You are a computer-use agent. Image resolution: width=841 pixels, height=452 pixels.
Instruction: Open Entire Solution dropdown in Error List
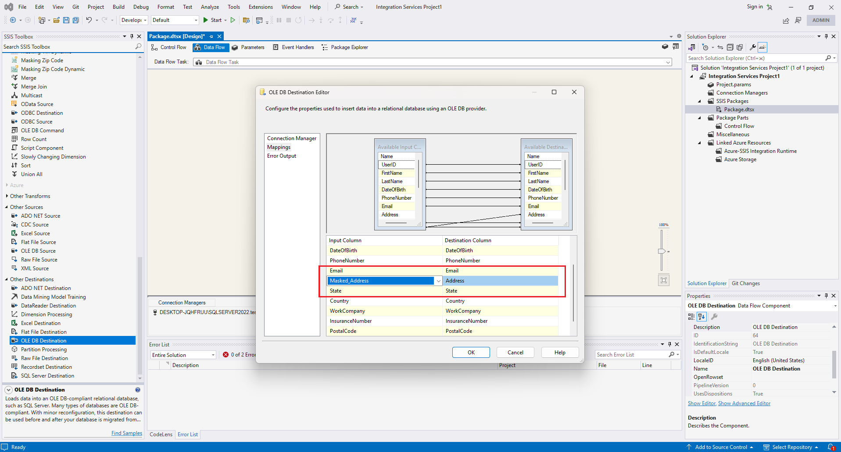(x=183, y=355)
